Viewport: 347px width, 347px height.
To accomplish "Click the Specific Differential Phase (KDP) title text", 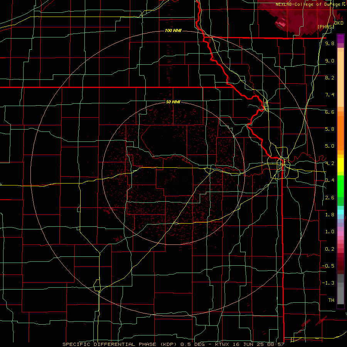I will point(121,344).
